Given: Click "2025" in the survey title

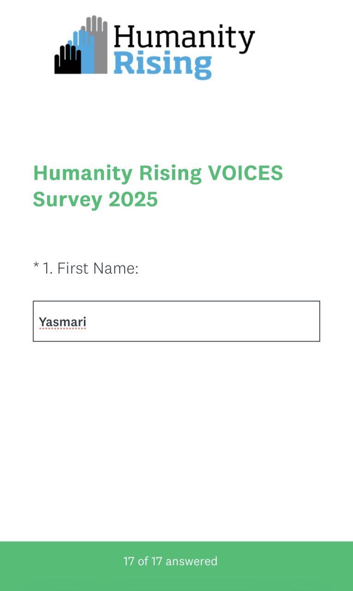Looking at the screenshot, I should (x=133, y=199).
